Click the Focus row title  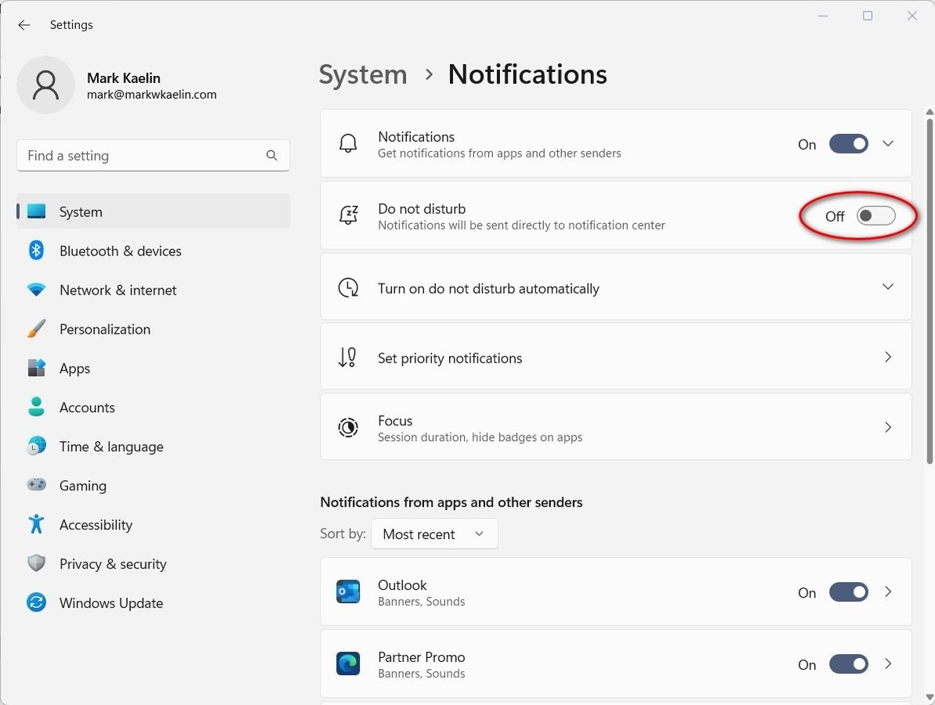pos(395,421)
